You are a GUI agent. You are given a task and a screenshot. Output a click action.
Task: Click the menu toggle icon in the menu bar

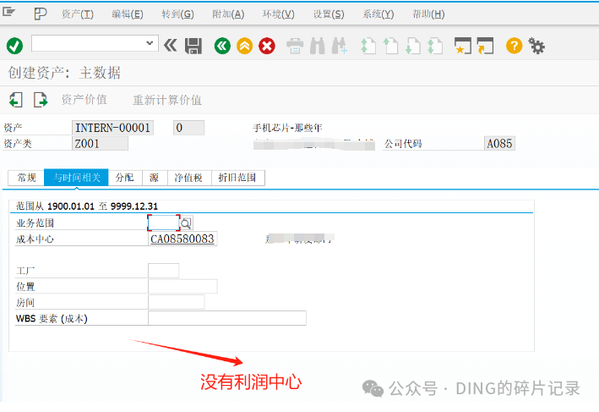coord(8,12)
